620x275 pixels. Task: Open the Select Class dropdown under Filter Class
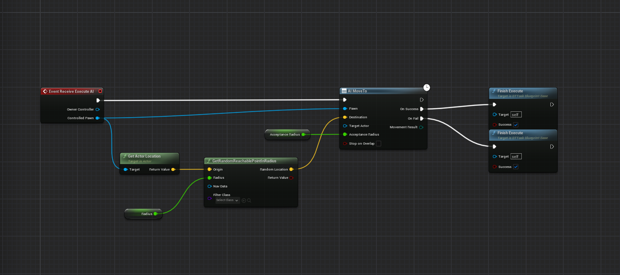[227, 200]
